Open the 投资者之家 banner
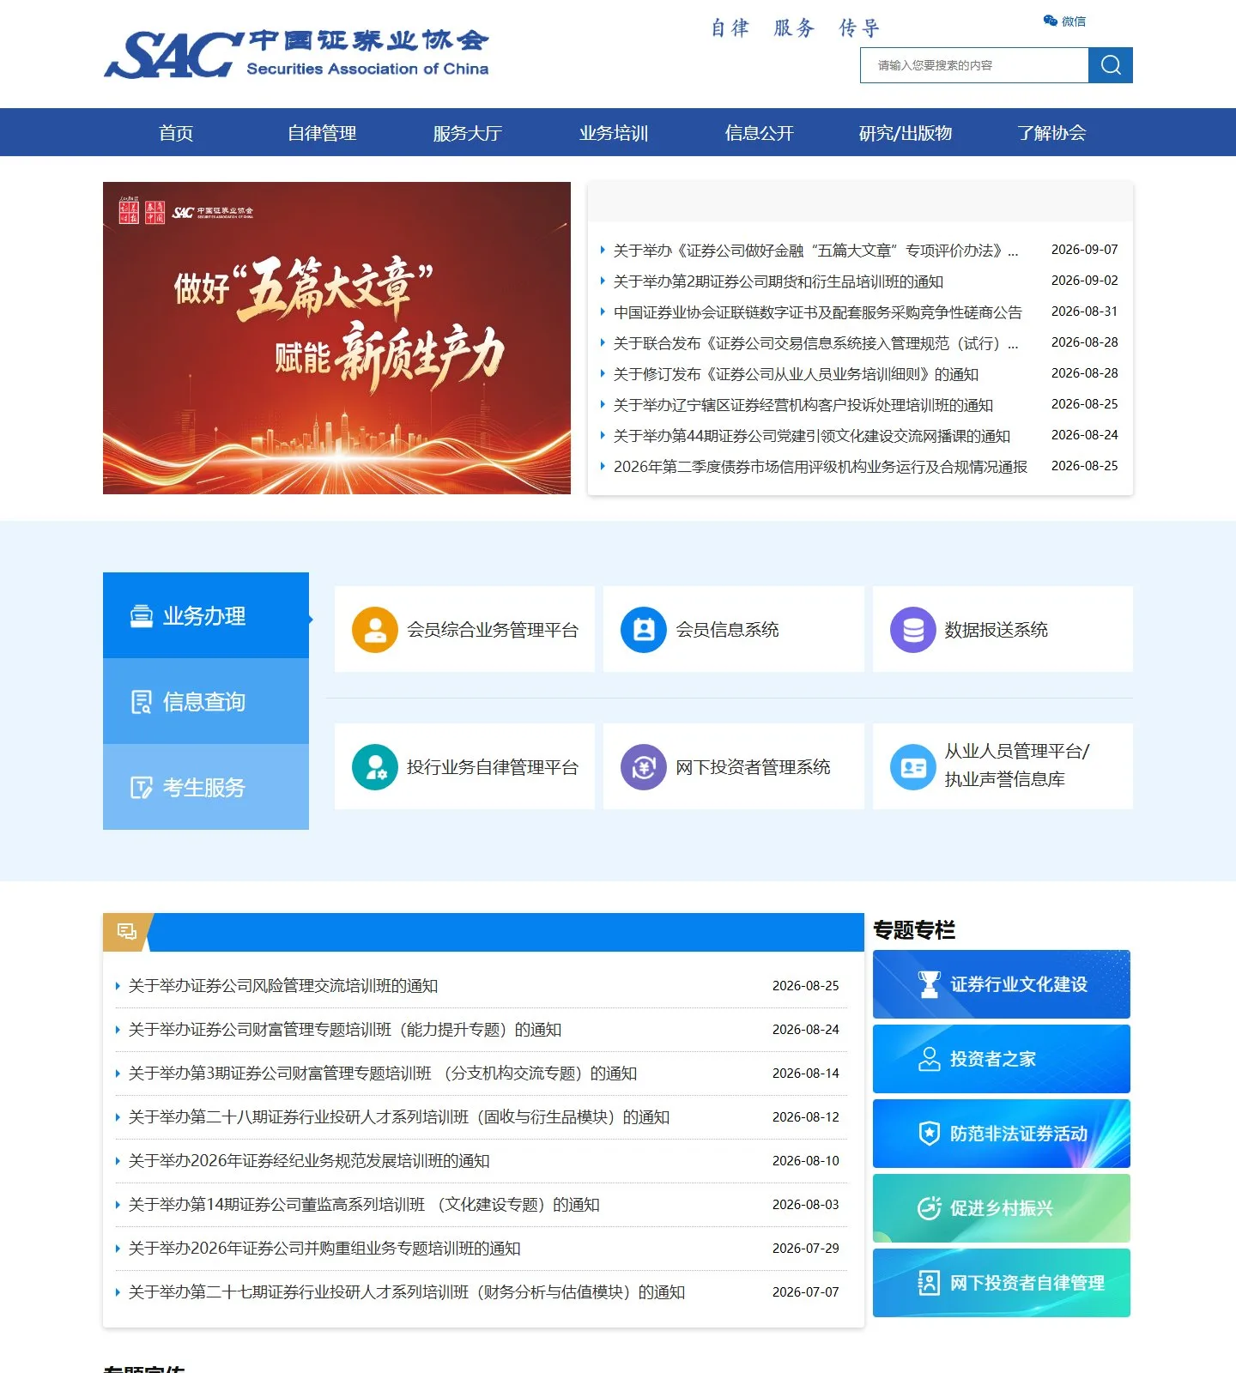 pos(1002,1059)
